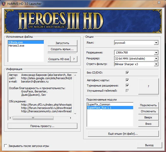
Task: Uncheck Турнирные расширения option
Action: coord(127,85)
